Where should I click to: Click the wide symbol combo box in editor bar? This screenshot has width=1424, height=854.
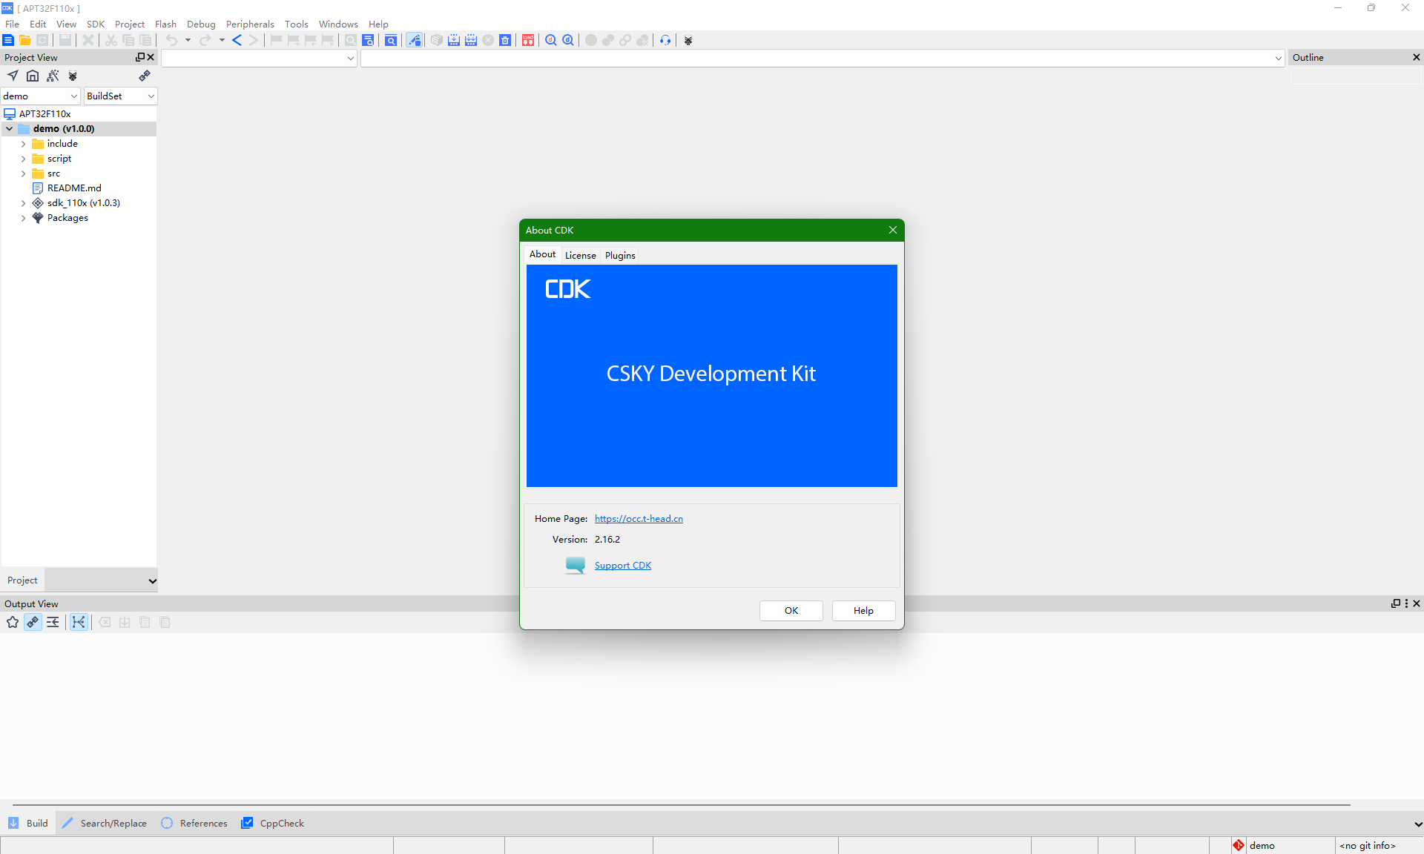pos(823,58)
